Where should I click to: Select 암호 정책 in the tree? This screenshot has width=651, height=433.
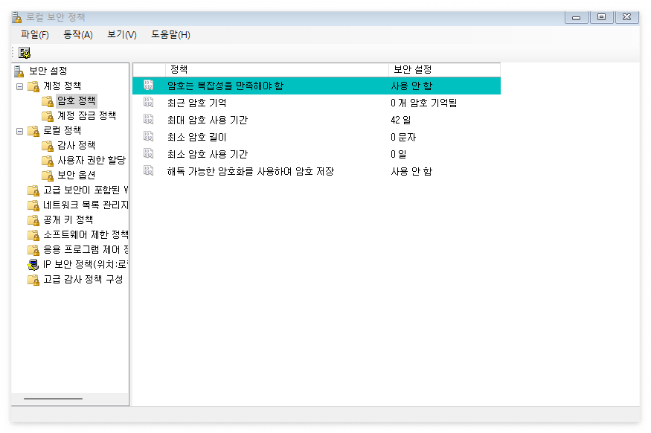click(77, 101)
